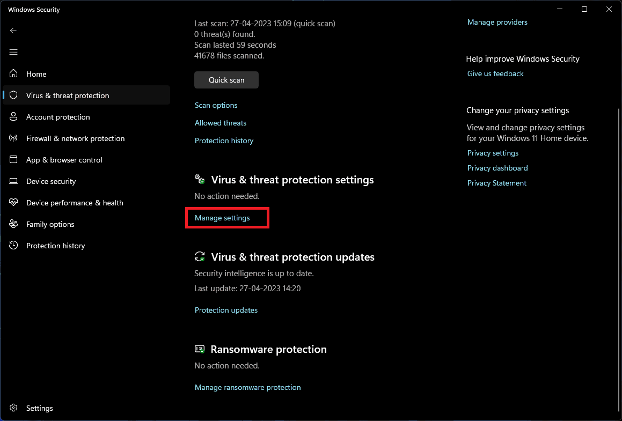Click the protection updates refresh icon
Image resolution: width=622 pixels, height=421 pixels.
click(x=200, y=256)
